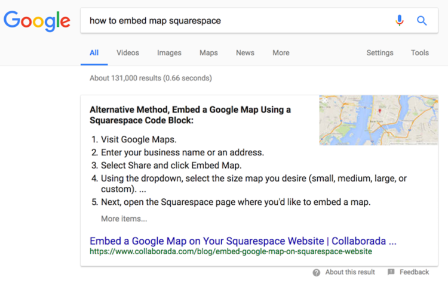
Task: Click the microphone voice search icon
Action: 400,20
